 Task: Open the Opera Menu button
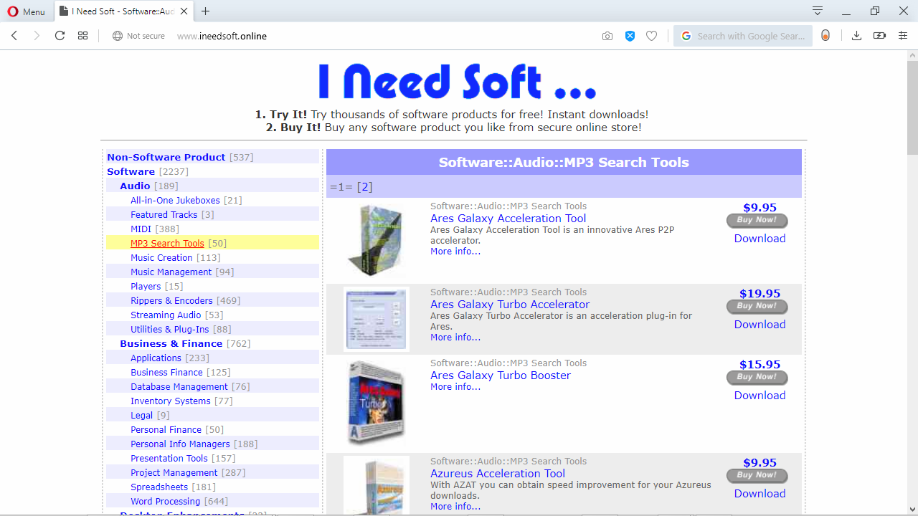click(27, 11)
